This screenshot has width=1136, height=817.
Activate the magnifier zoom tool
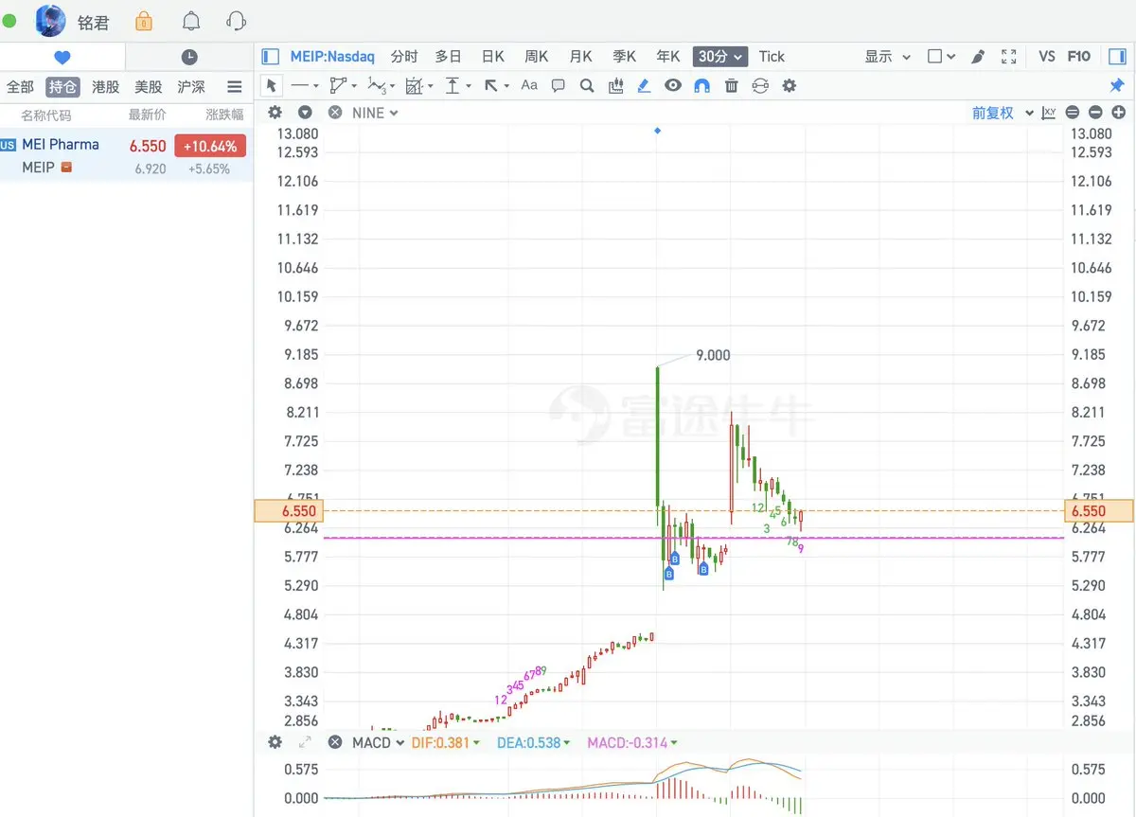pyautogui.click(x=587, y=85)
